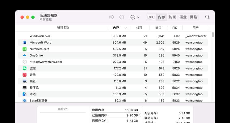The width and height of the screenshot is (230, 123).
Task: Switch to the 网络 tab
Action: [194, 17]
